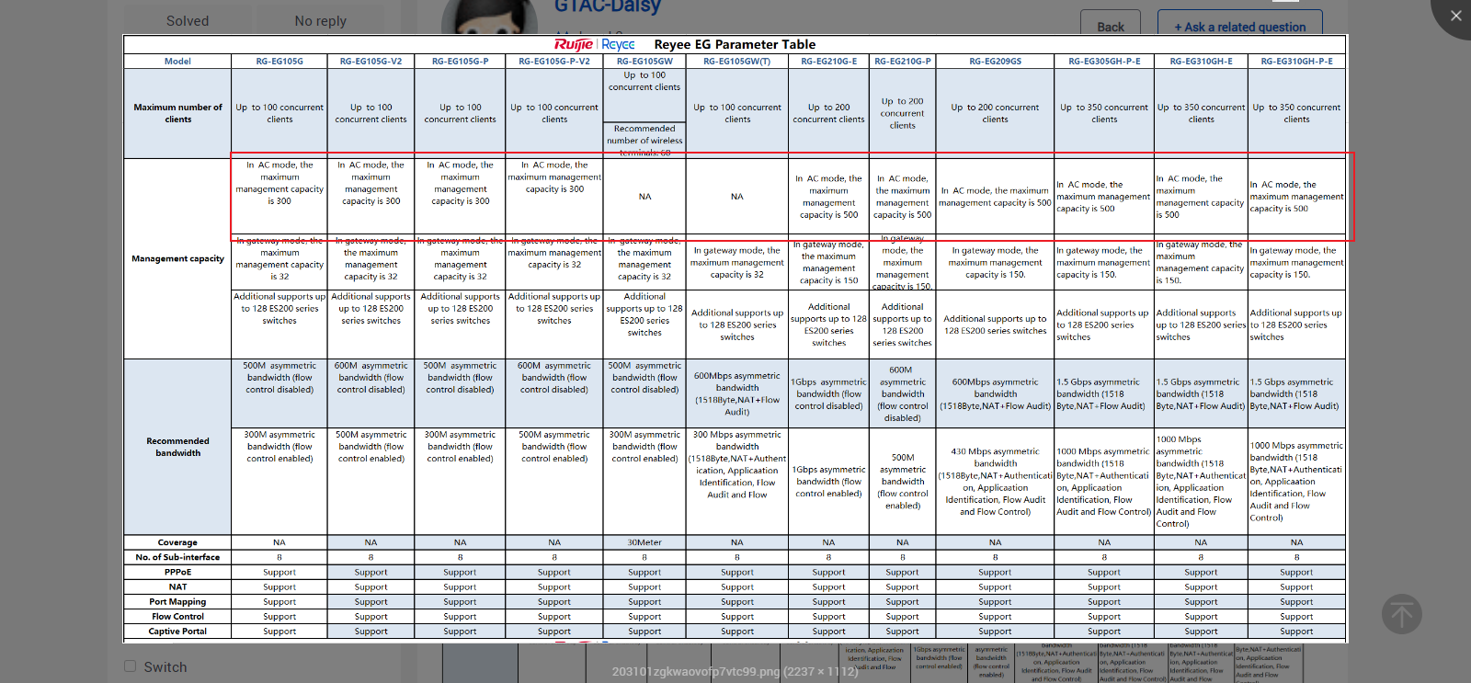Open the Solved tab
The height and width of the screenshot is (683, 1471).
(188, 20)
